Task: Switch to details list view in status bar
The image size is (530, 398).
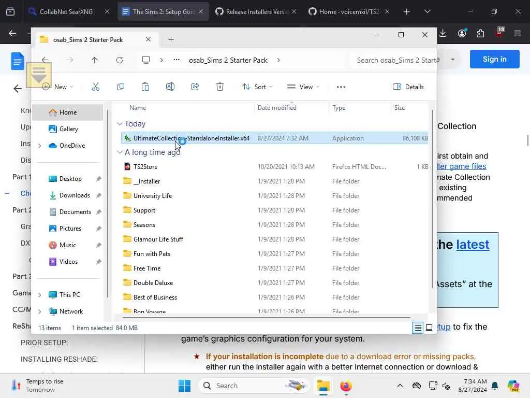Action: click(x=418, y=328)
